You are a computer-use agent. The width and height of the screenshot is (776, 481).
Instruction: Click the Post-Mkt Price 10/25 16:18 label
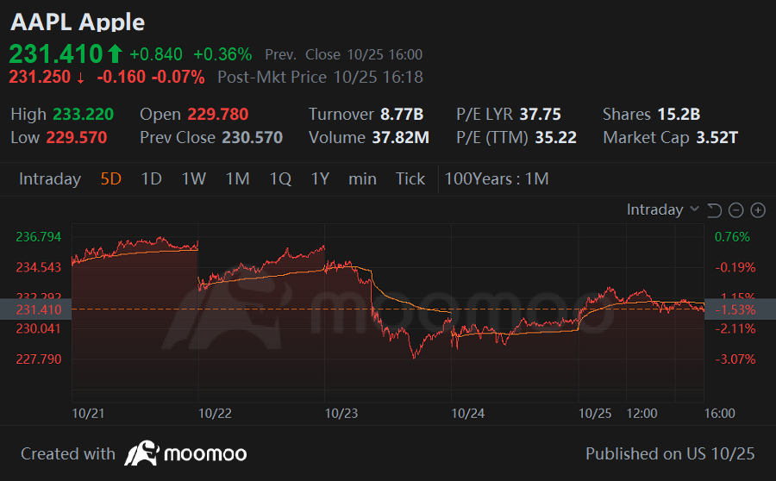point(320,78)
